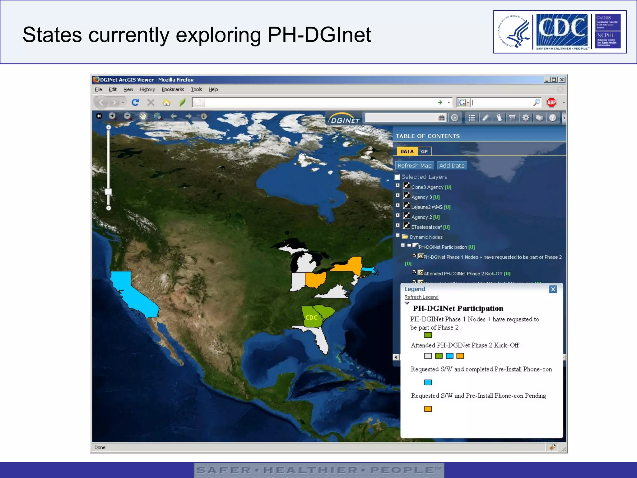Image resolution: width=637 pixels, height=478 pixels.
Task: Collapse the map toolbar double-arrow icon
Action: point(99,116)
